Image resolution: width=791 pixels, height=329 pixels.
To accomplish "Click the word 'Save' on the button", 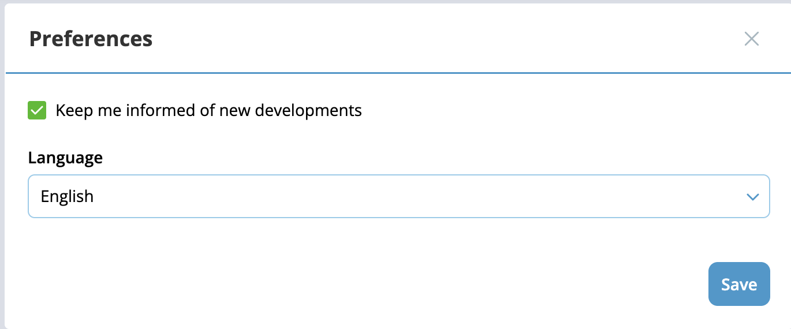I will 738,285.
